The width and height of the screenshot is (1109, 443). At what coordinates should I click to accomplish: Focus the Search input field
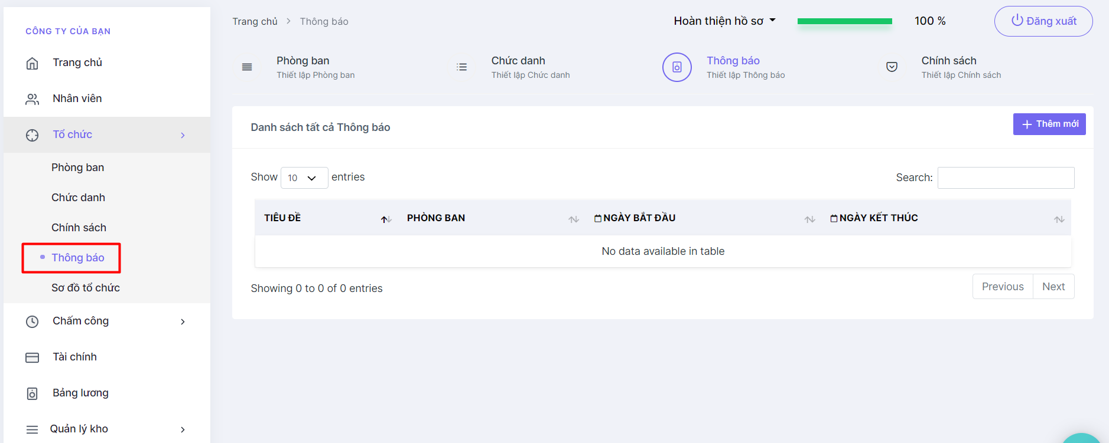point(1005,178)
